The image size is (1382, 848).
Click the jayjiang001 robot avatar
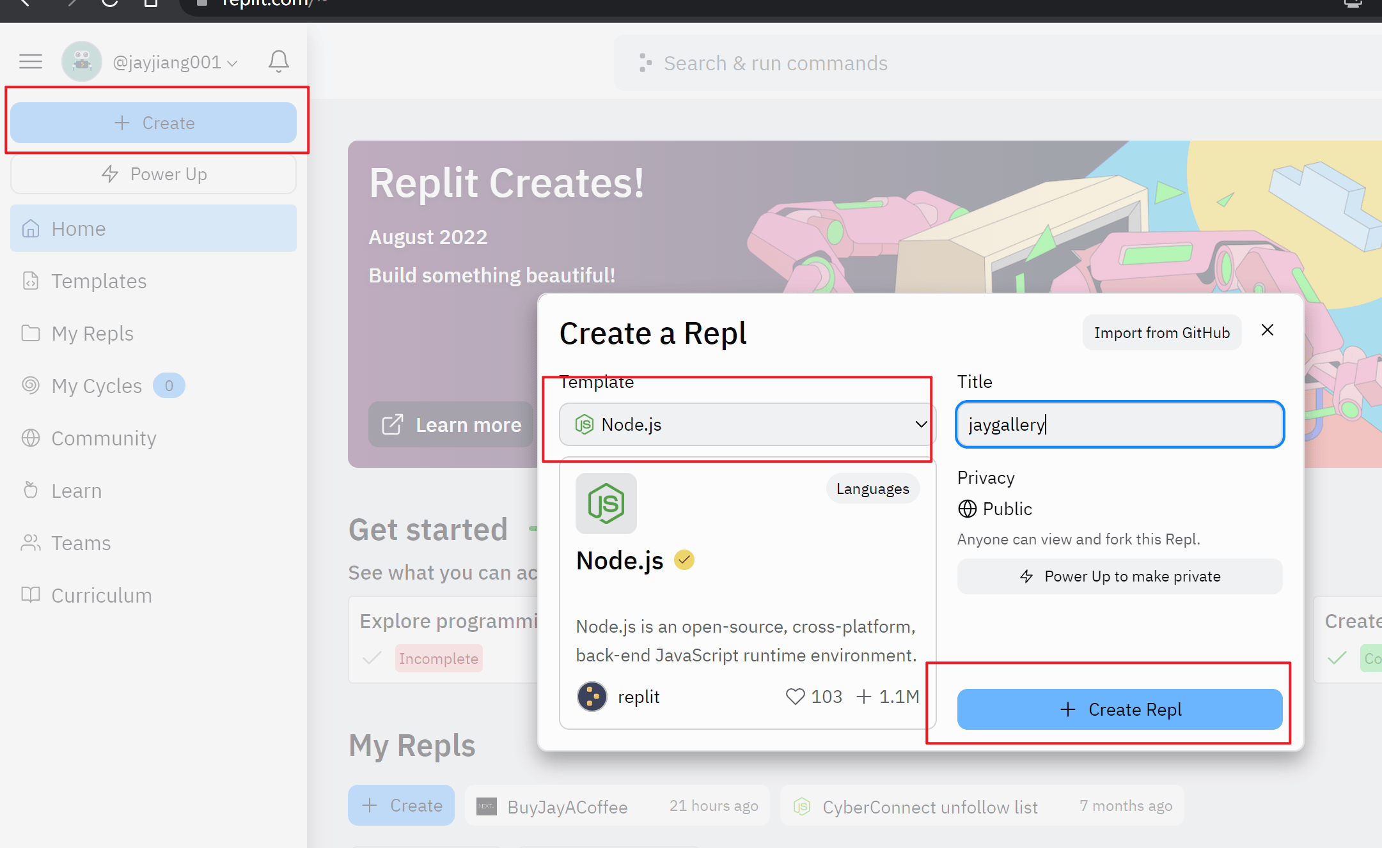point(82,61)
